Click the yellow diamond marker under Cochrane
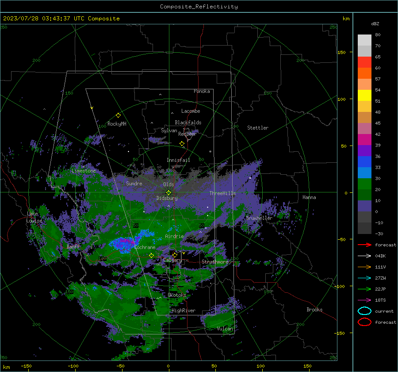 point(151,256)
